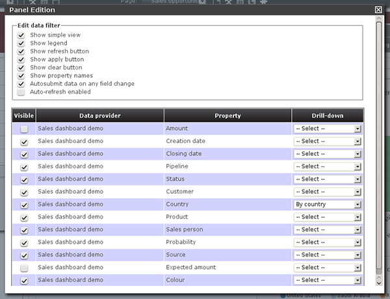Enable the Auto-refresh enabled checkbox
The height and width of the screenshot is (299, 390).
[x=21, y=92]
